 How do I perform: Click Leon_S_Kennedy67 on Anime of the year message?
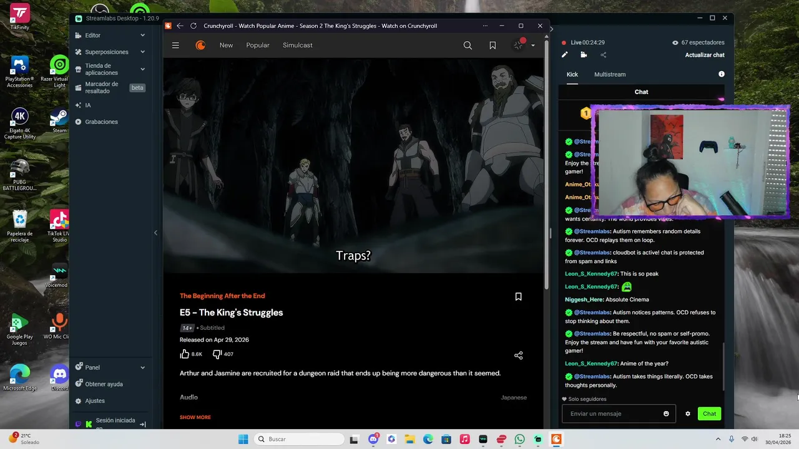(591, 364)
